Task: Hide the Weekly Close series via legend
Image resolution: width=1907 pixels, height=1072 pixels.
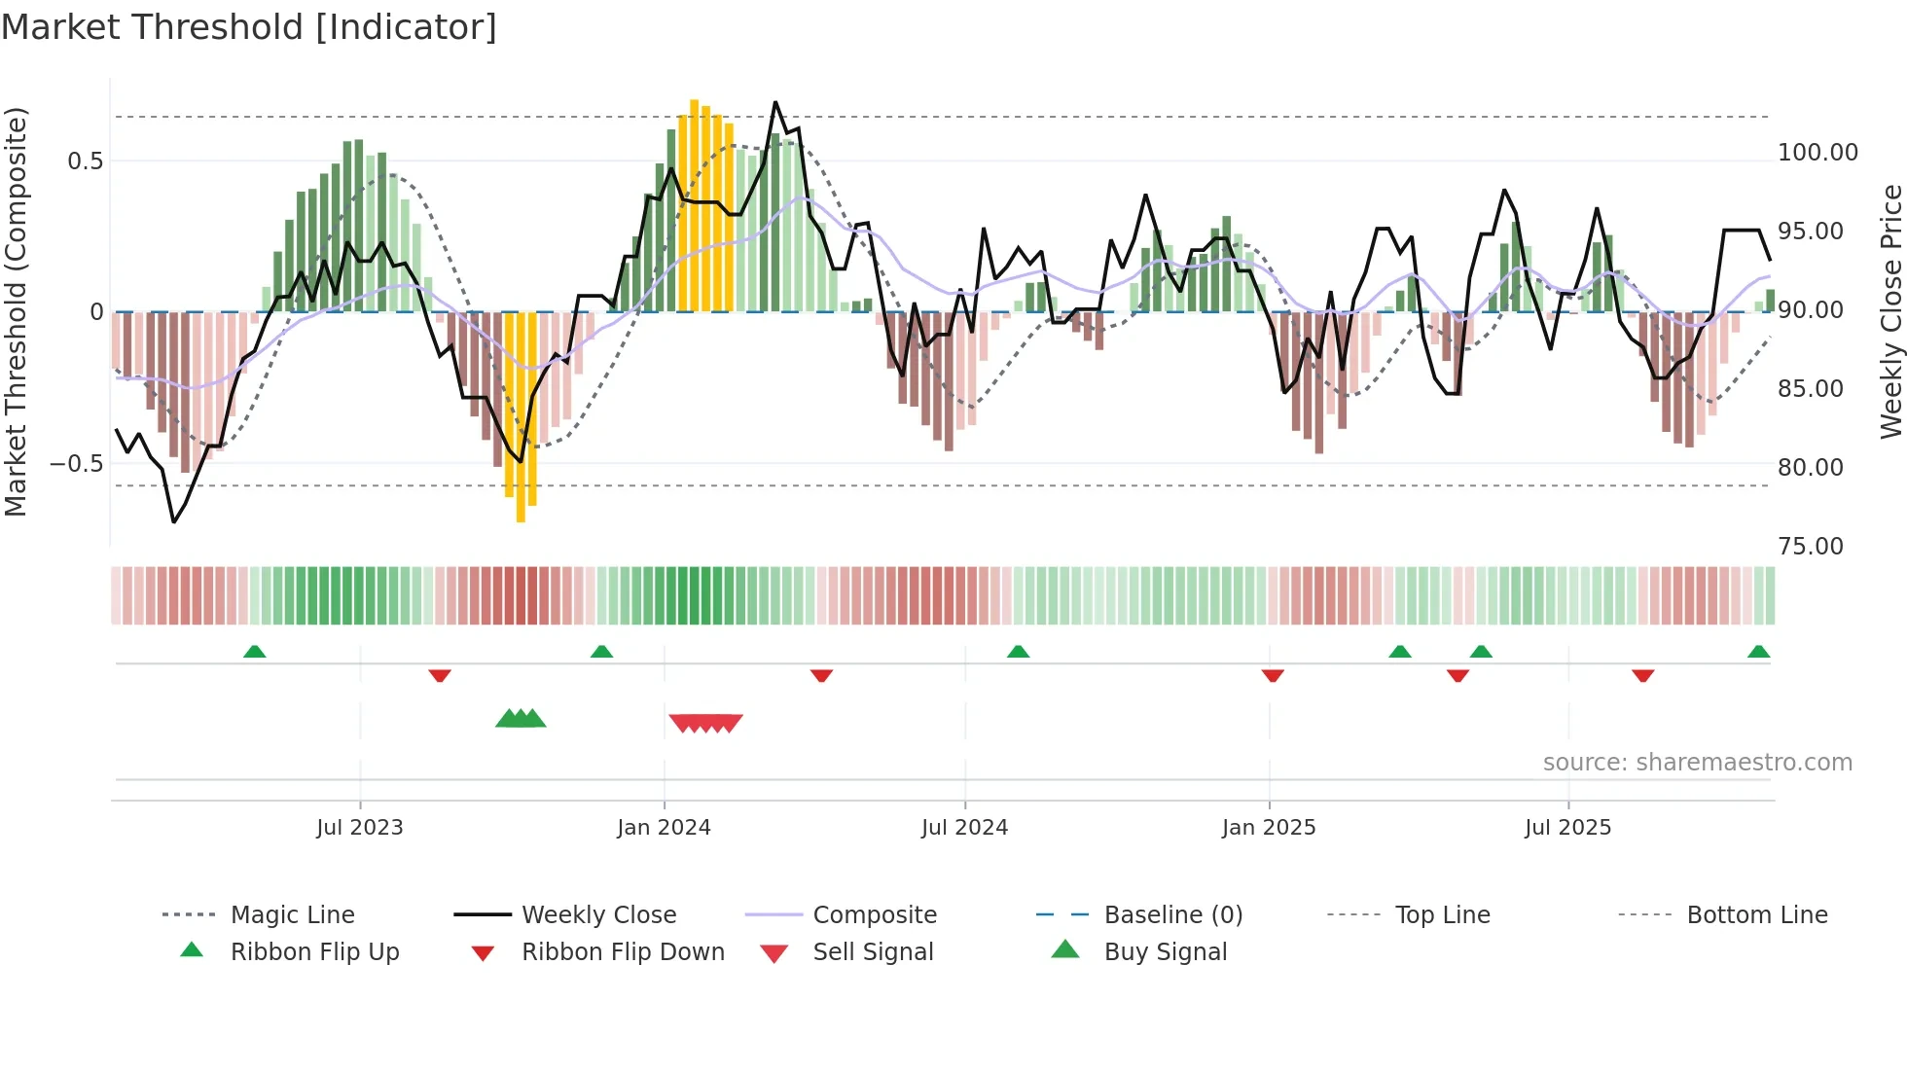Action: click(598, 914)
